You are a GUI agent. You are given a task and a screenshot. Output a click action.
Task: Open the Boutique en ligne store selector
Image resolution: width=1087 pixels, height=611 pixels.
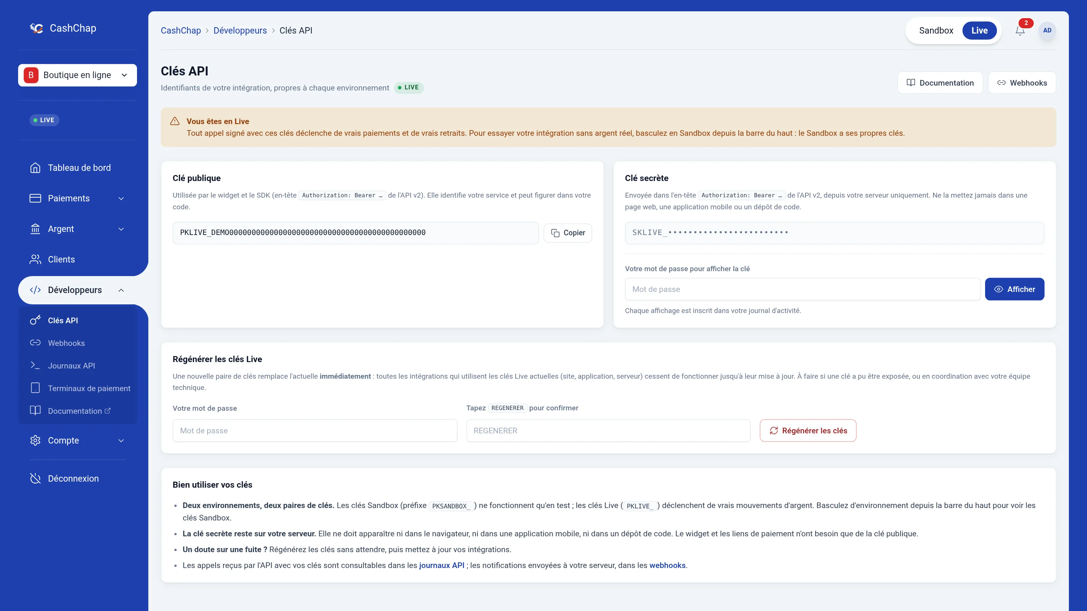[78, 75]
